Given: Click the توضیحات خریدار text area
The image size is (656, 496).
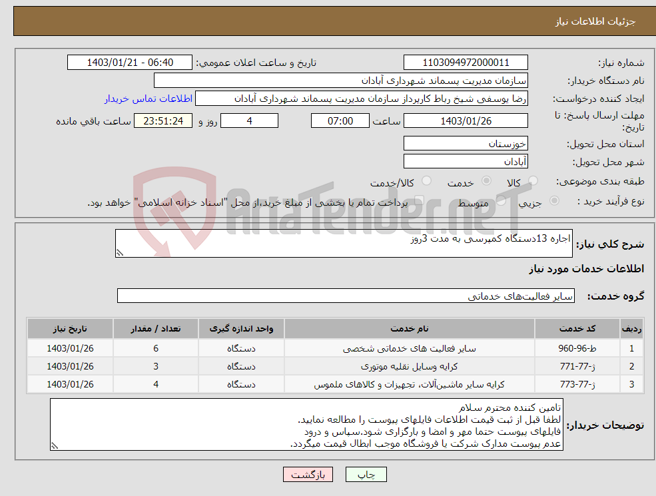Looking at the screenshot, I should (x=306, y=425).
